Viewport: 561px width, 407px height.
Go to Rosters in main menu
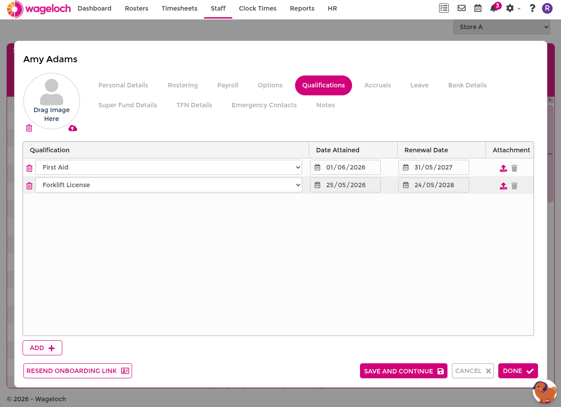click(136, 8)
